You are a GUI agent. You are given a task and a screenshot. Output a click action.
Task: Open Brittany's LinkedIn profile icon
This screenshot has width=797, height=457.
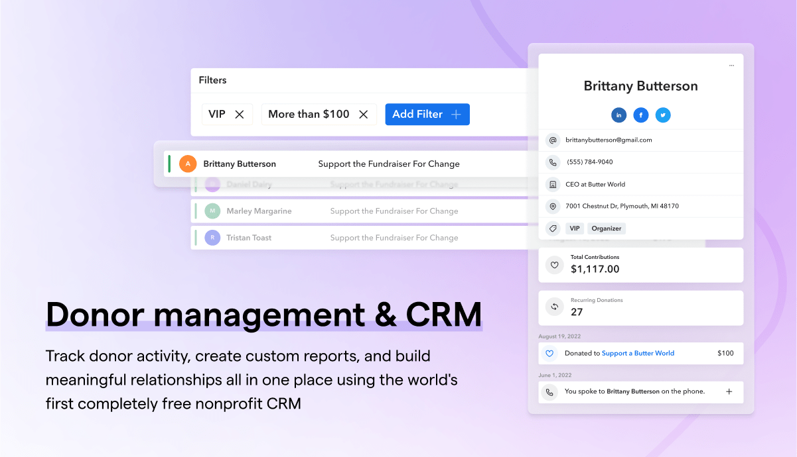click(618, 115)
